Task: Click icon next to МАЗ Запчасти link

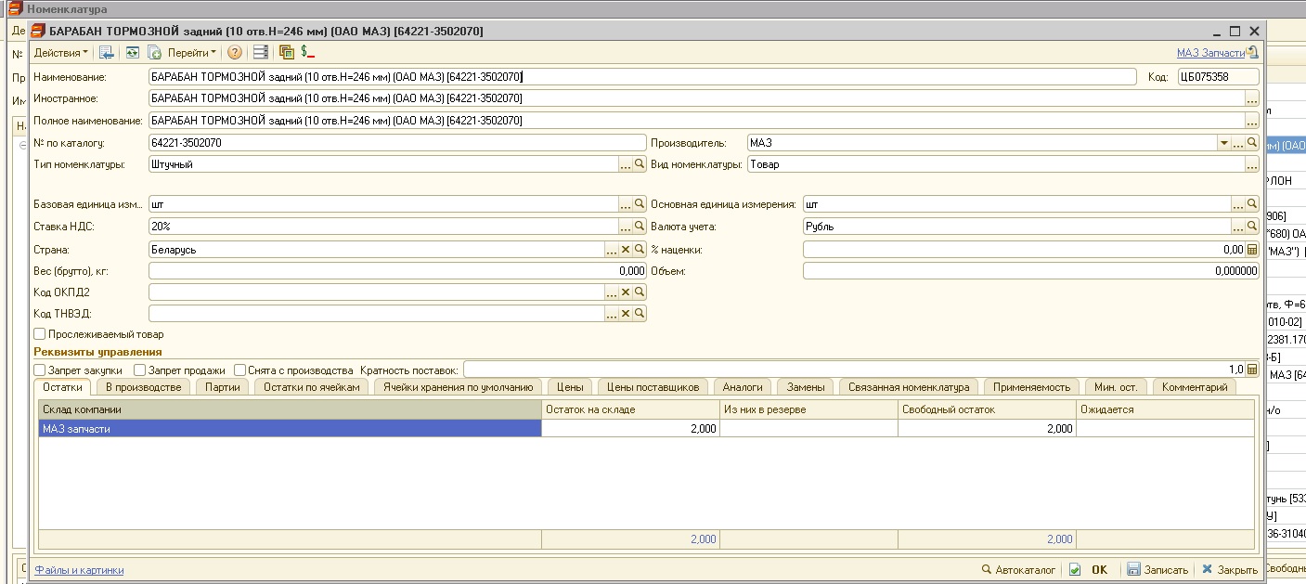Action: (1253, 53)
